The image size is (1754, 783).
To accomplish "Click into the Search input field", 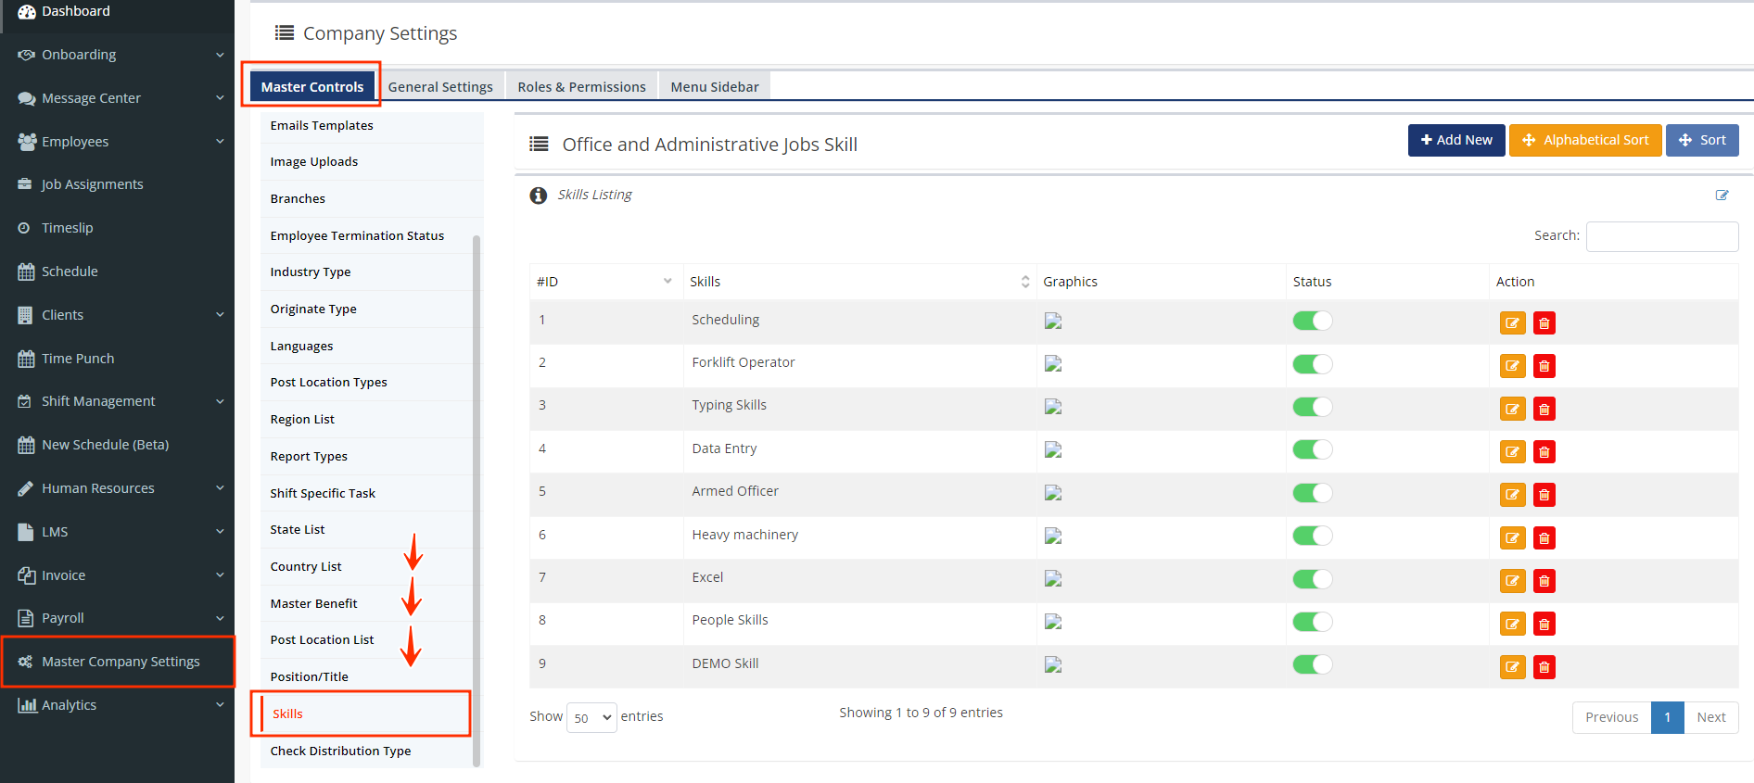I will 1661,236.
